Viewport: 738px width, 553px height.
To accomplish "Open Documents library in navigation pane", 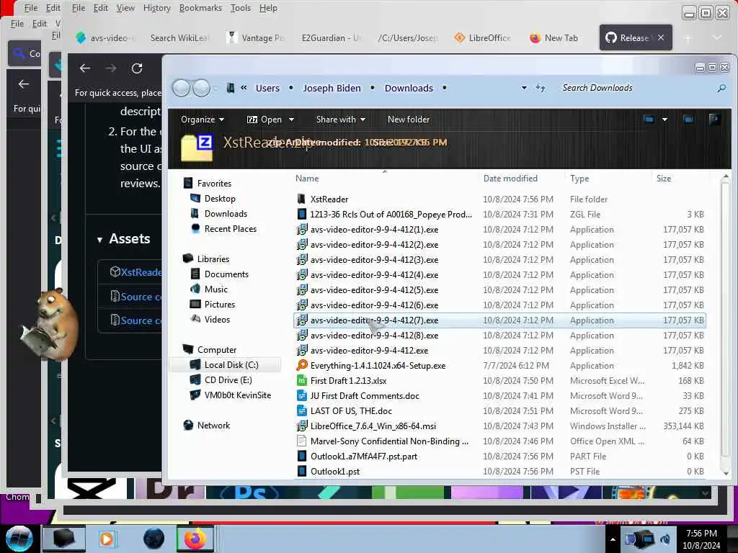I will point(226,274).
